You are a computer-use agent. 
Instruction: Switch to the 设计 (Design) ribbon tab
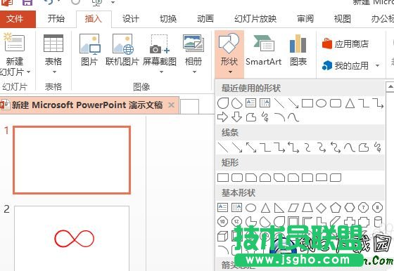131,19
